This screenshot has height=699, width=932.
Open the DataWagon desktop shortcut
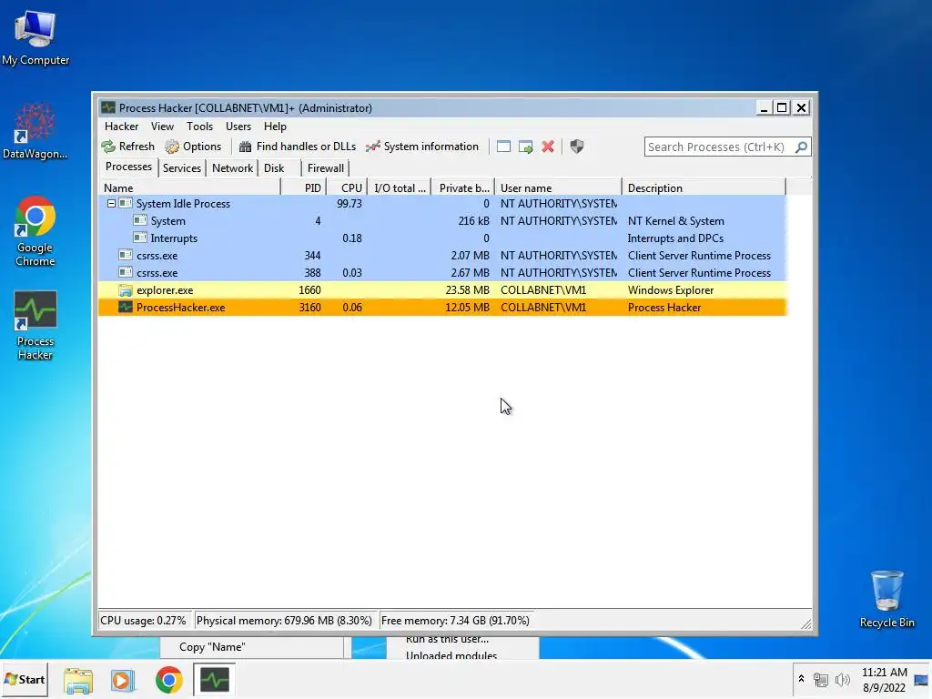(35, 131)
